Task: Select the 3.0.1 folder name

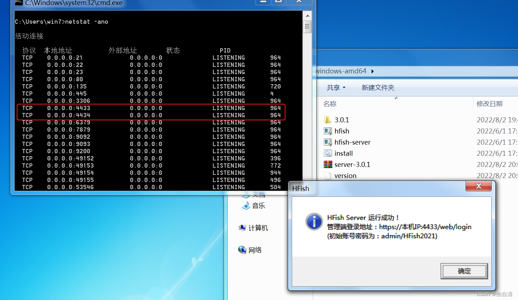Action: pyautogui.click(x=342, y=120)
